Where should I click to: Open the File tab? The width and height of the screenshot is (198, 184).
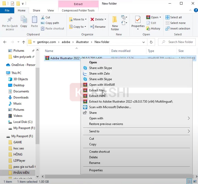(x=7, y=10)
